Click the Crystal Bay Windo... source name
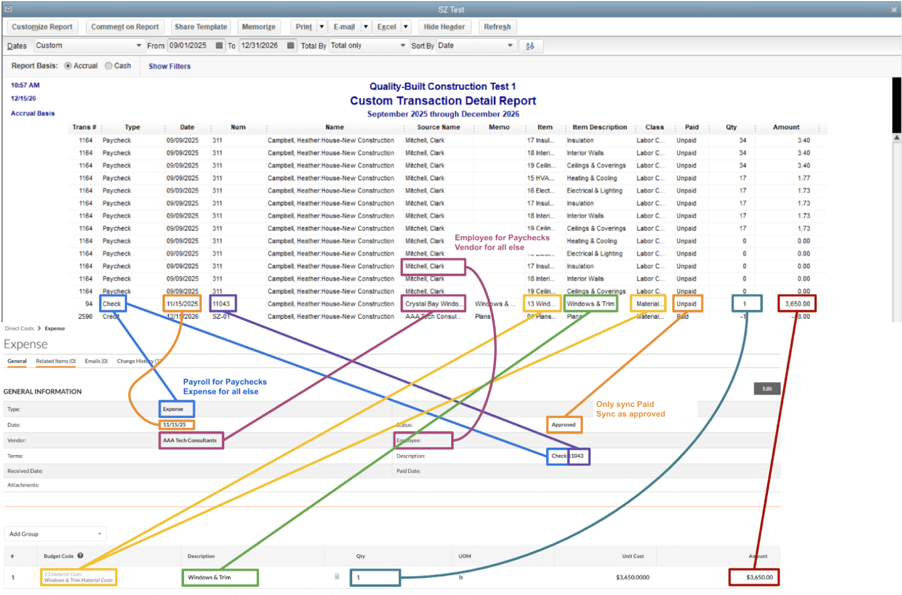This screenshot has height=595, width=902. 433,304
